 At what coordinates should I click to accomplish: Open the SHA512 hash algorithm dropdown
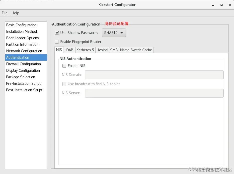tap(114, 33)
